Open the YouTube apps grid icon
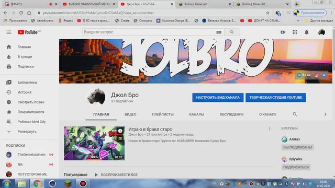The image size is (335, 188). point(295,32)
